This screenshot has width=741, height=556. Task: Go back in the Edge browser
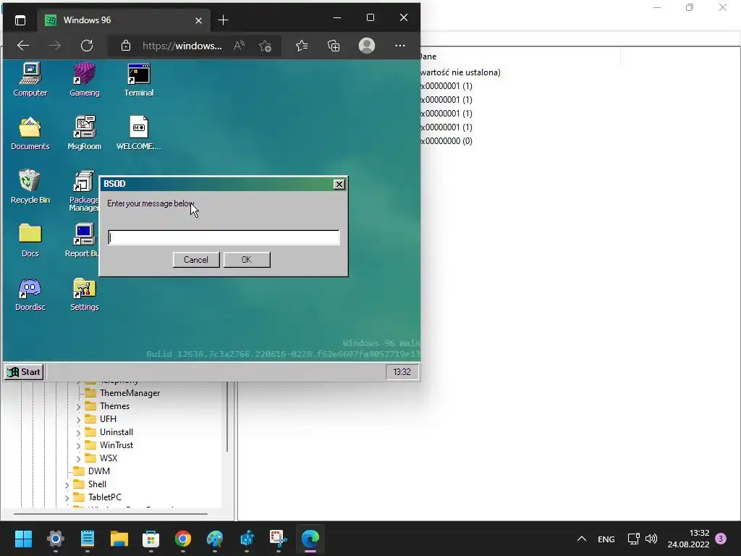click(x=23, y=46)
